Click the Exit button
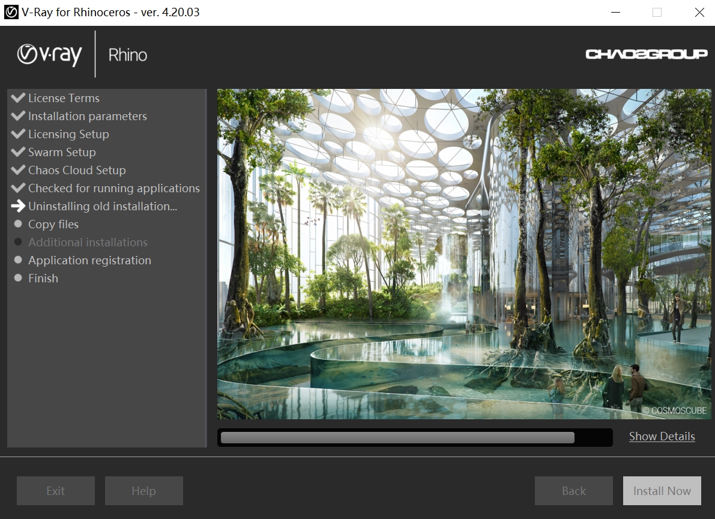This screenshot has width=715, height=519. coord(56,491)
